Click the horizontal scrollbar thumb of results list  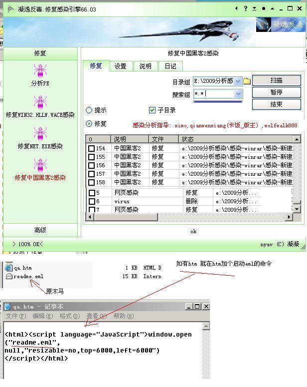126,217
